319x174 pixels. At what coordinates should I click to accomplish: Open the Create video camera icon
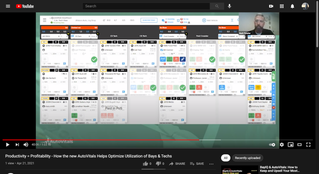[271, 6]
